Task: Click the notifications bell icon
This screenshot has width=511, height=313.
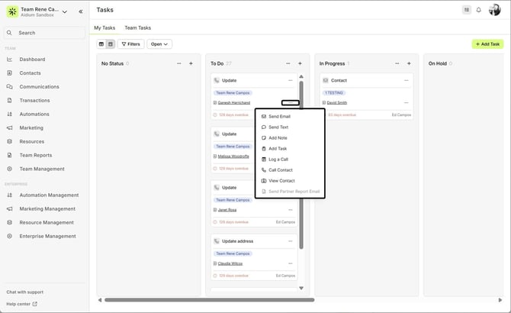Action: [478, 10]
